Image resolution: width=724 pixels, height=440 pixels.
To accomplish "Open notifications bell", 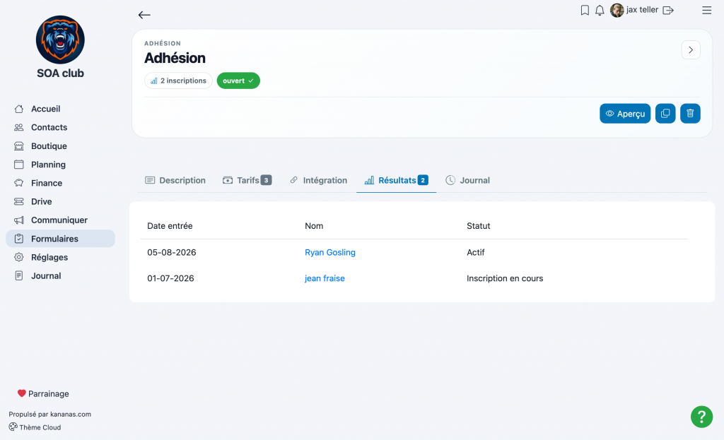I will click(x=600, y=10).
